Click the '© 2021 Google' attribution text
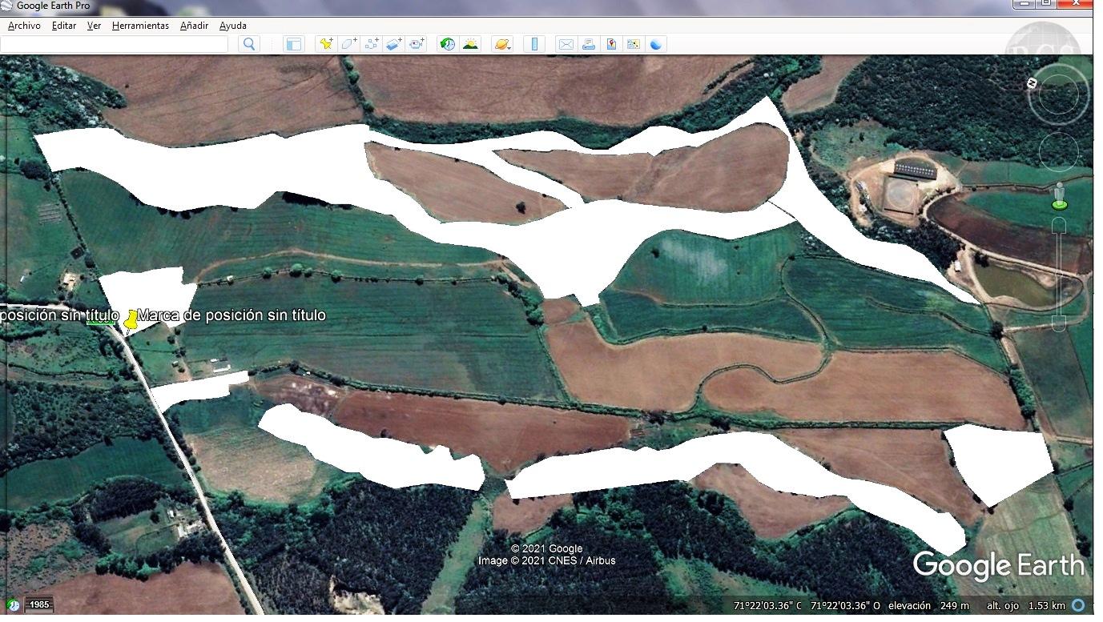Viewport: 1103px width, 622px height. (x=549, y=548)
